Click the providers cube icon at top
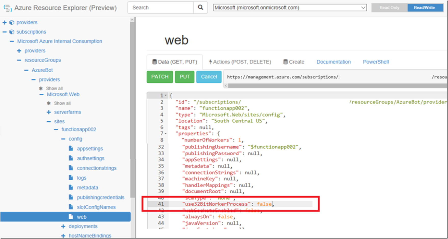The height and width of the screenshot is (239, 448). click(12, 22)
